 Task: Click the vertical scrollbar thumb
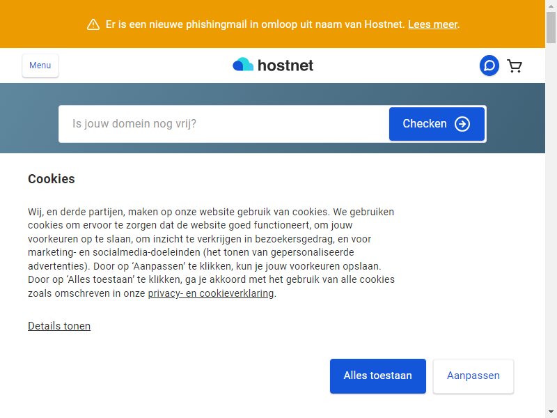(x=551, y=27)
